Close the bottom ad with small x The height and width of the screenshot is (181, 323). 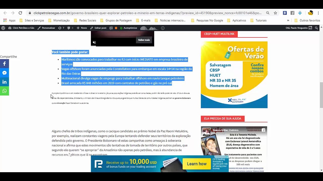(x=69, y=154)
